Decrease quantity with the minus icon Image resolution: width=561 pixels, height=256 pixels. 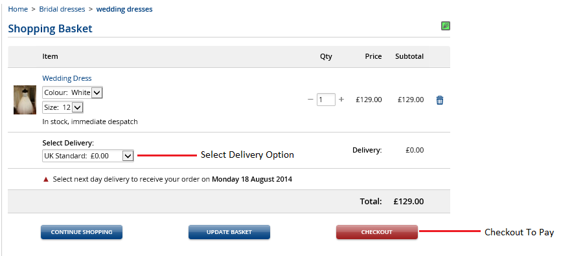click(x=310, y=100)
